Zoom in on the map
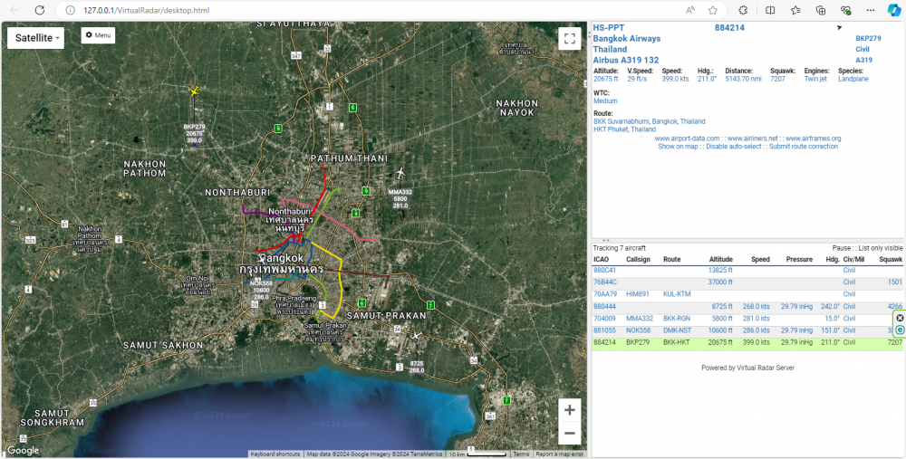The image size is (906, 459). 569,410
